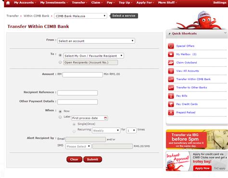Open the Pay Credit Cards icon
The width and height of the screenshot is (228, 178).
pos(171,104)
